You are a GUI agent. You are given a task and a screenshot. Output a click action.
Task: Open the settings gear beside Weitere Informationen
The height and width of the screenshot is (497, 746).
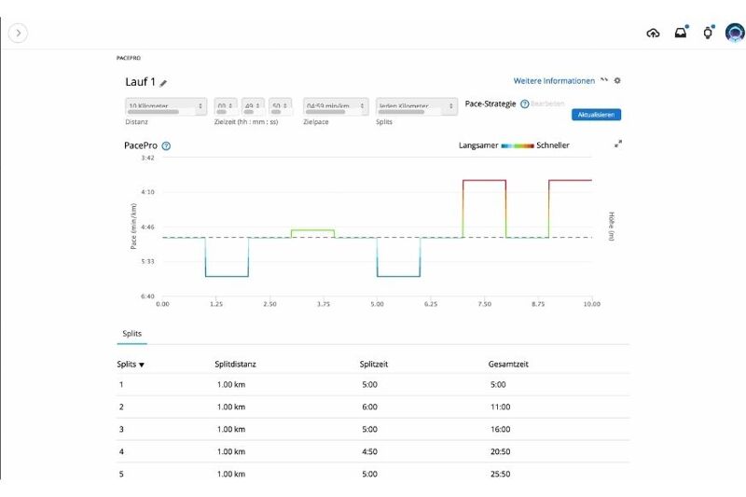617,81
